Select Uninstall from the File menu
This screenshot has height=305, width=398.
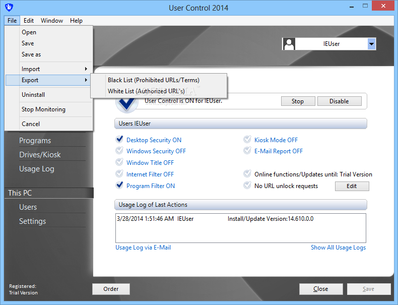tap(49, 95)
